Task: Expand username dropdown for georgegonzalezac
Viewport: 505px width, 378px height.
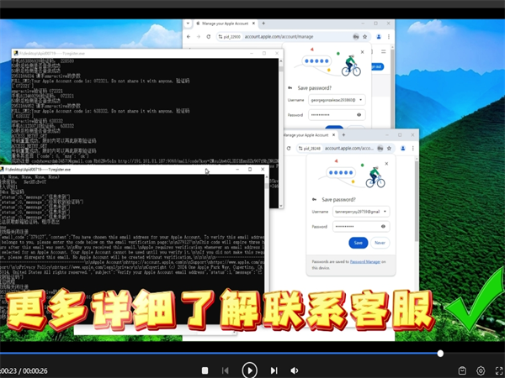Action: click(359, 100)
